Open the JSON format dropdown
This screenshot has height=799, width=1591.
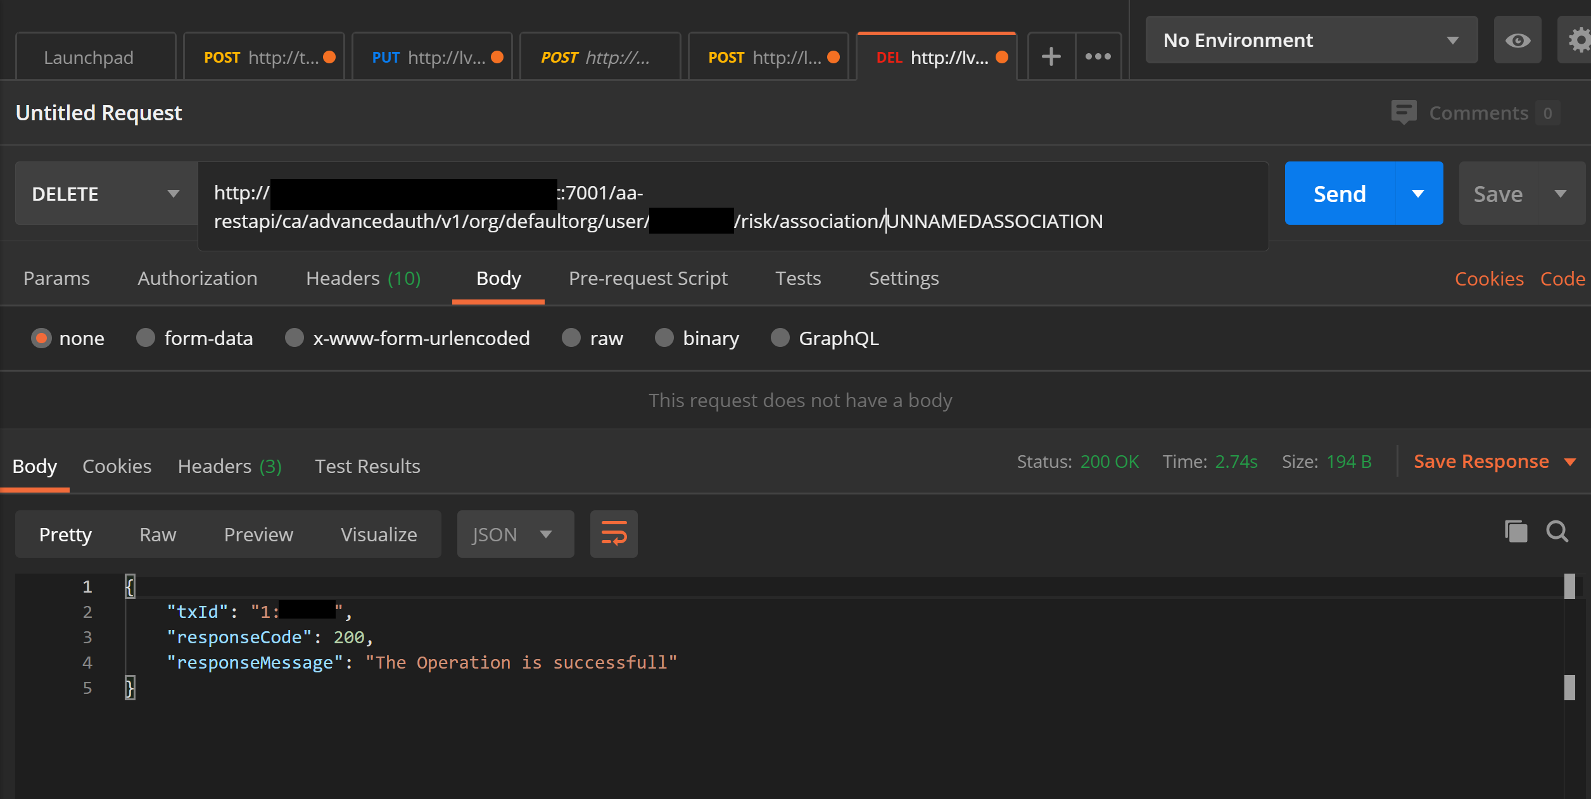515,534
